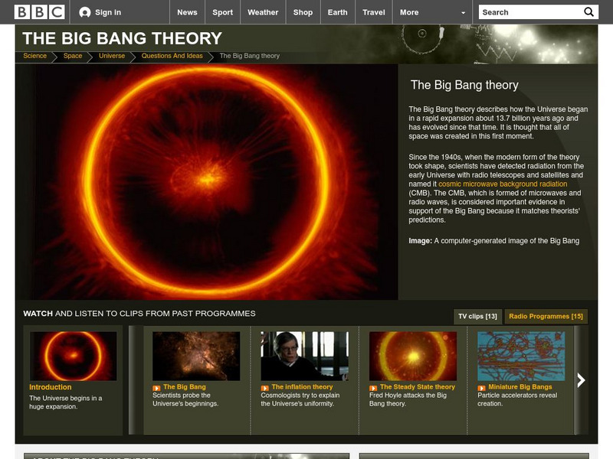Open The Steady State theory clip title
Image resolution: width=613 pixels, height=459 pixels.
(x=418, y=387)
